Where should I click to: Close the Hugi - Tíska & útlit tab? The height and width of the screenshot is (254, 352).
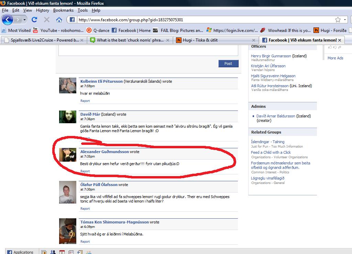pos(254,40)
